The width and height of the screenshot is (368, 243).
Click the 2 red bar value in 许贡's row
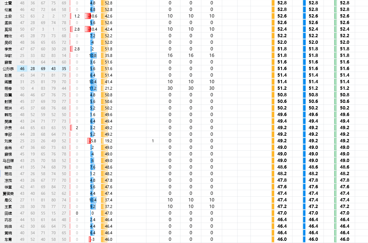click(x=77, y=128)
